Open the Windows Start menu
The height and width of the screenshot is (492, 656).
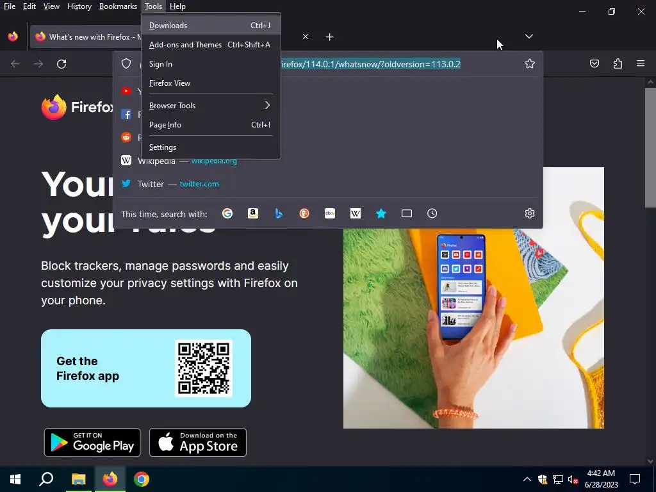coord(15,479)
